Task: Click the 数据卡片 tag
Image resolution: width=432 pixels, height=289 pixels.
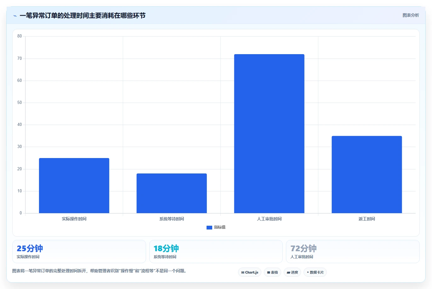Action: coord(315,272)
